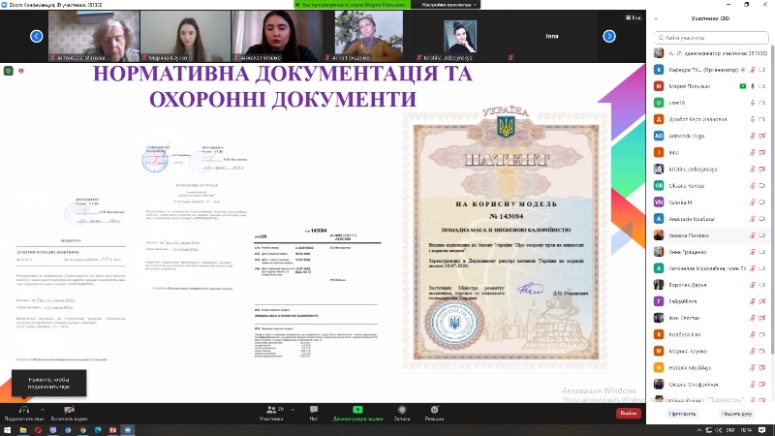Screen dimensions: 775x436
Task: Select participant user18 in list
Action: coord(710,103)
